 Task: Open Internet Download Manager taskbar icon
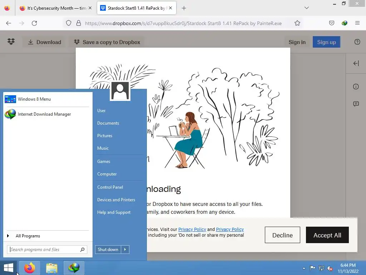click(74, 268)
